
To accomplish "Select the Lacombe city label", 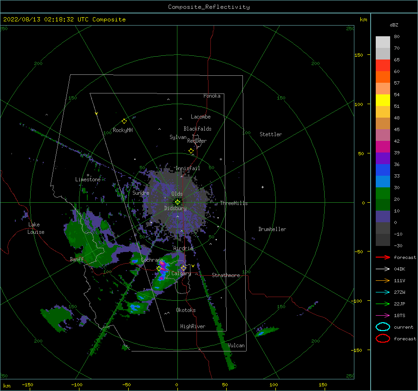I will 201,117.
